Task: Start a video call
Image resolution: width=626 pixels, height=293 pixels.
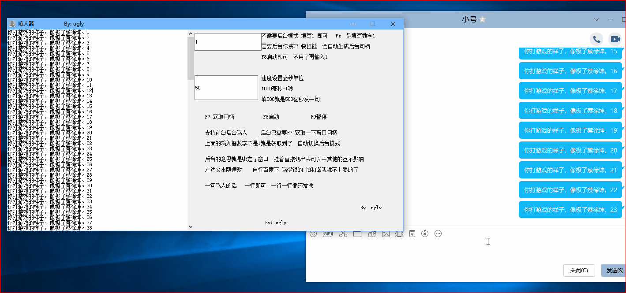Action: 615,39
